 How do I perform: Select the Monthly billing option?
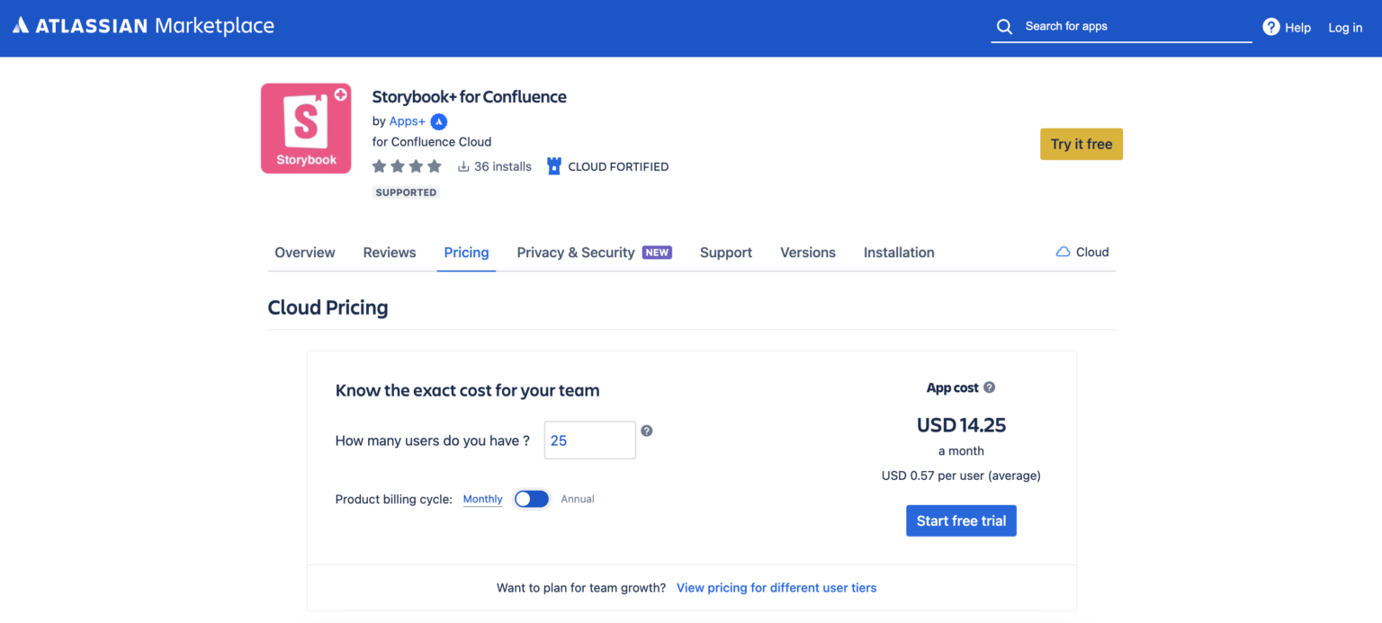[482, 499]
